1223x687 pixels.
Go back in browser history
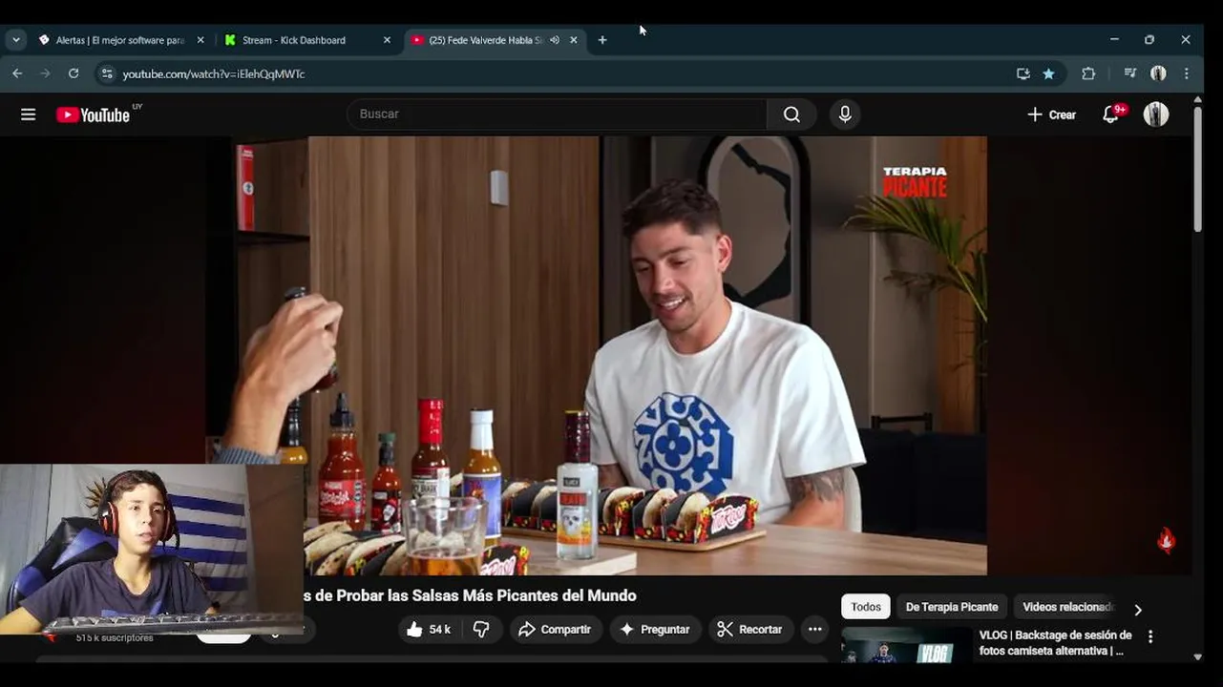(x=17, y=73)
